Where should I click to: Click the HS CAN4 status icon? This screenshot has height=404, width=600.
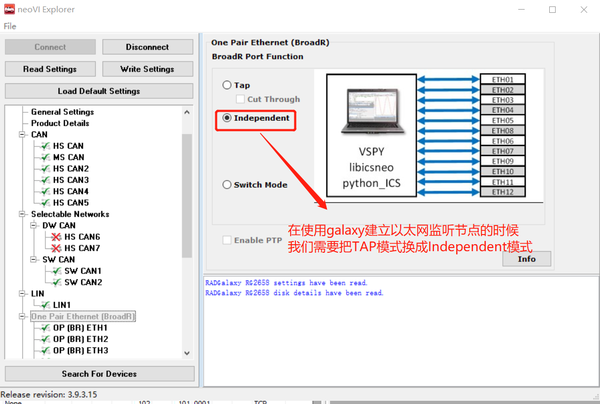click(x=45, y=191)
